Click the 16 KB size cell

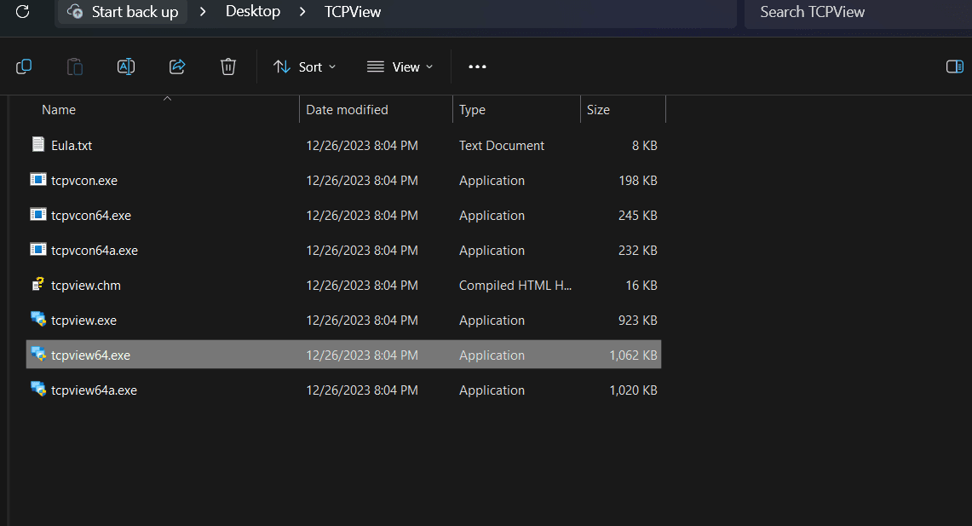tap(641, 286)
